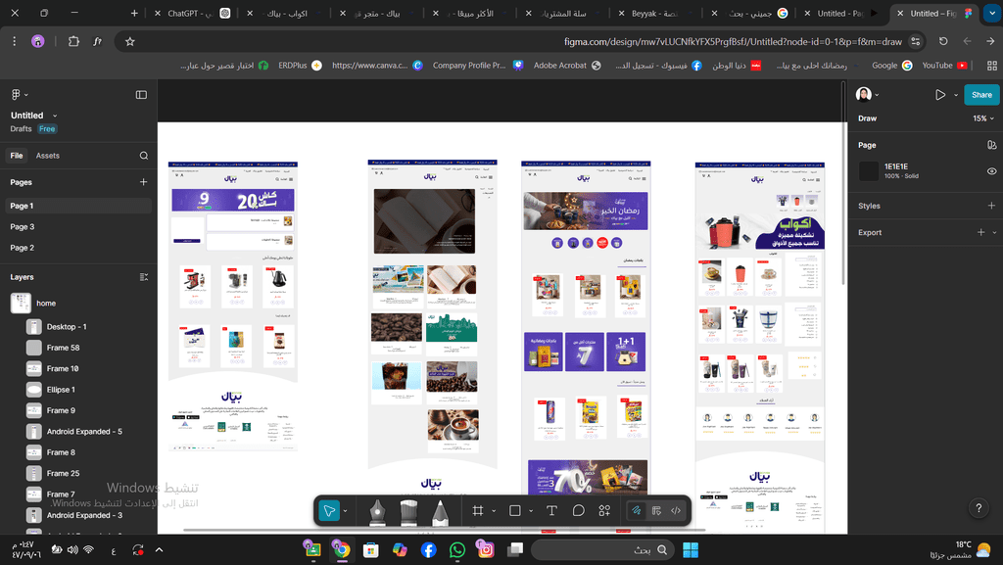The image size is (1003, 565).
Task: Select Page 1
Action: pos(78,206)
